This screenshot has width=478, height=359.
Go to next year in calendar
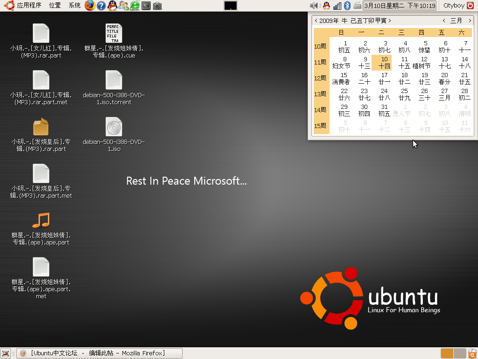tap(390, 21)
